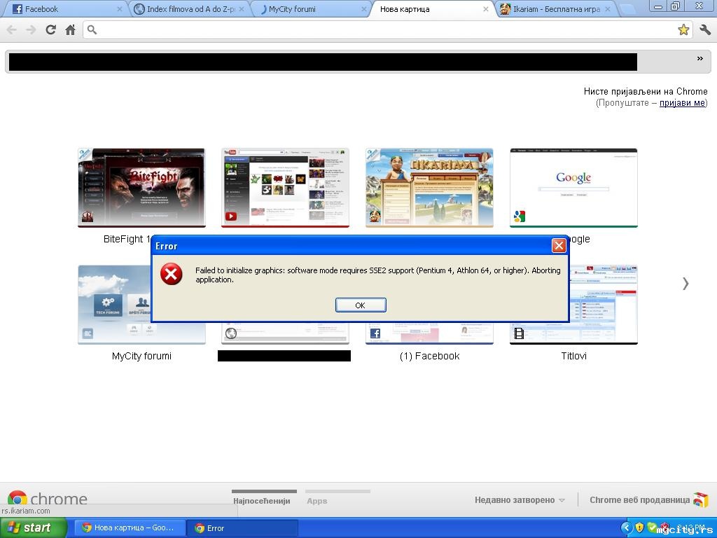Click the forward navigation arrow
The width and height of the screenshot is (717, 538).
(x=31, y=29)
